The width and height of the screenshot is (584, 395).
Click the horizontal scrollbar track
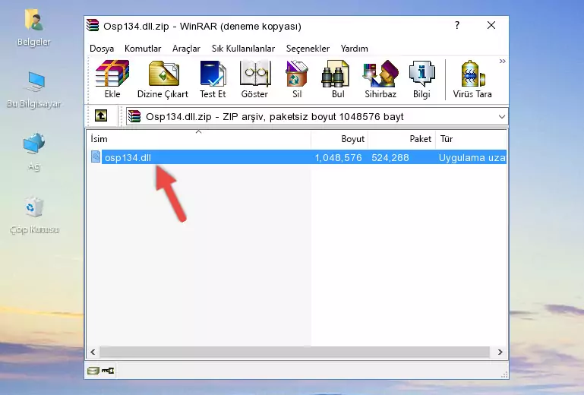click(295, 352)
